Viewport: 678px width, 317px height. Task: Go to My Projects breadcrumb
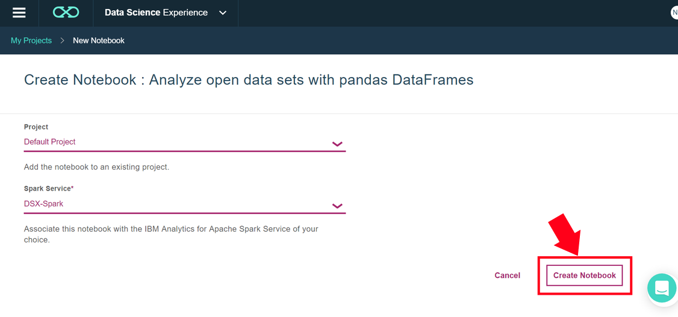pyautogui.click(x=31, y=40)
